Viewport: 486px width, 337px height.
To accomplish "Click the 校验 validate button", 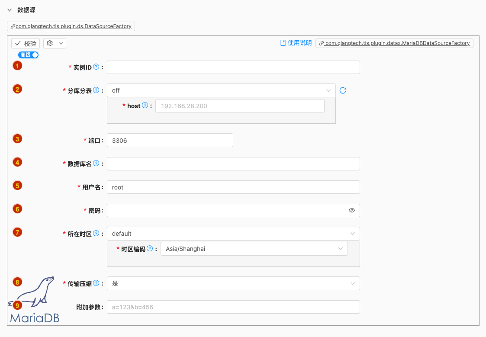I will [26, 43].
